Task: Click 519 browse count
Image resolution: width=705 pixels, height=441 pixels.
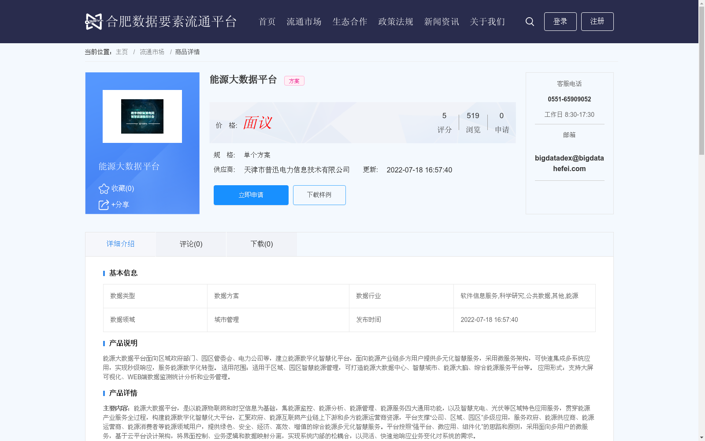Action: pyautogui.click(x=473, y=116)
